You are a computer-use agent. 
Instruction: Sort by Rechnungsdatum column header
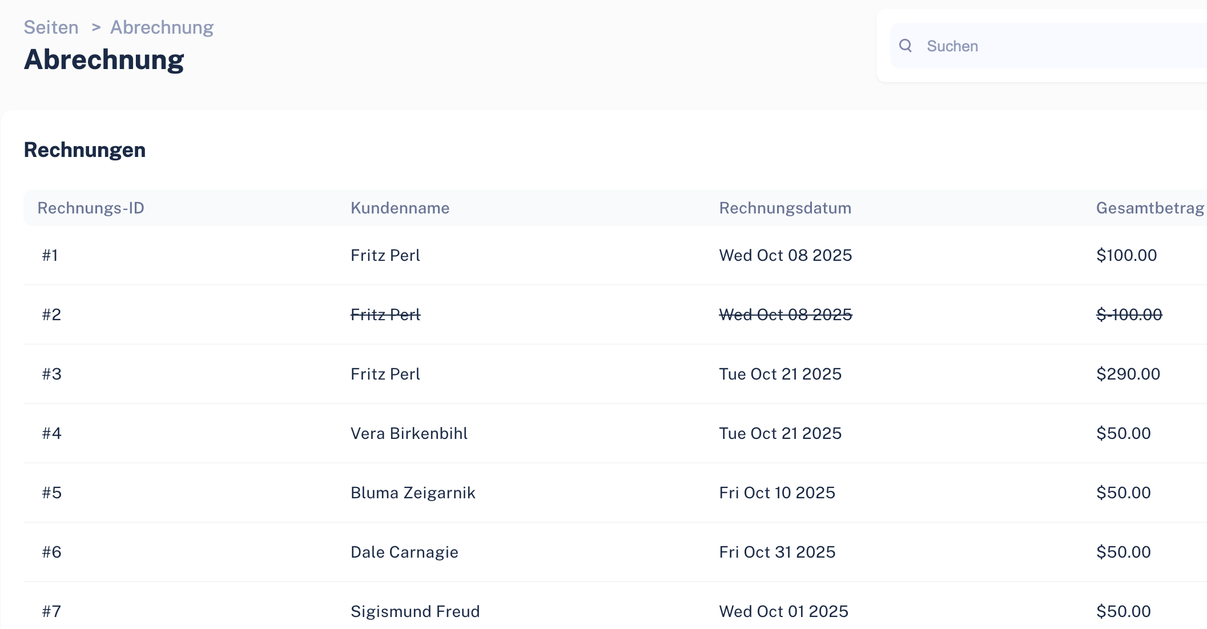coord(785,208)
